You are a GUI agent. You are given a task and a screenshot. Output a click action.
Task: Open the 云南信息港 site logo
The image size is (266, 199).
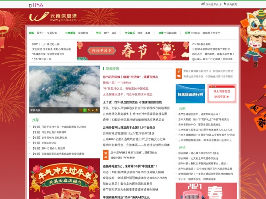53,17
